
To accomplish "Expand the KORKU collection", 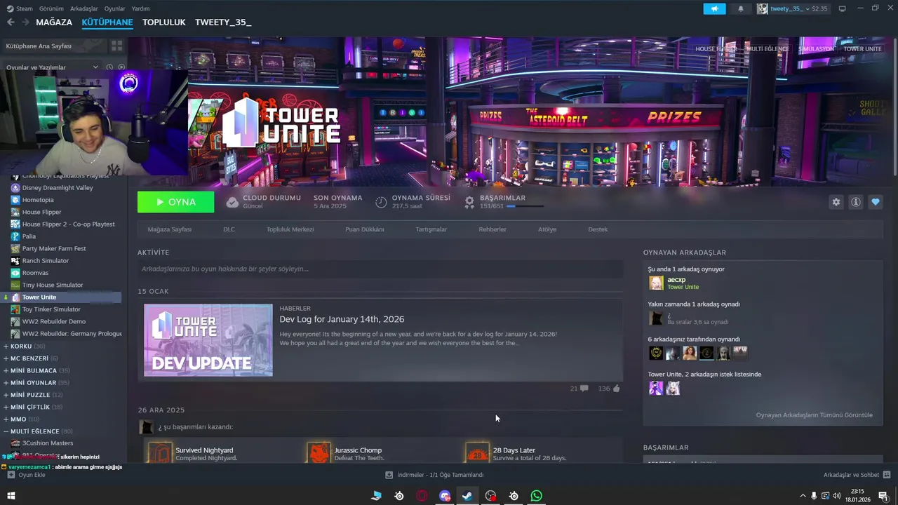I will (25, 346).
